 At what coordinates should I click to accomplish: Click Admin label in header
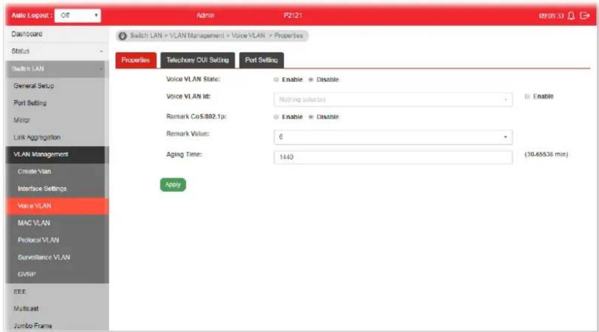pos(205,15)
